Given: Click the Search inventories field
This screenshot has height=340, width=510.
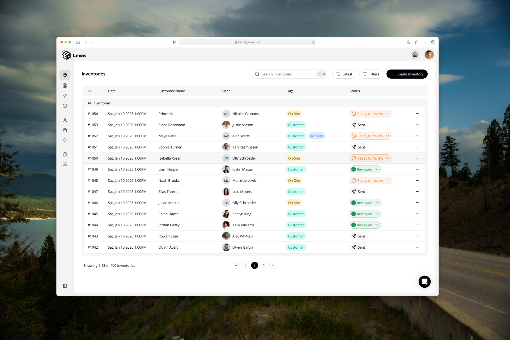Looking at the screenshot, I should (x=287, y=74).
